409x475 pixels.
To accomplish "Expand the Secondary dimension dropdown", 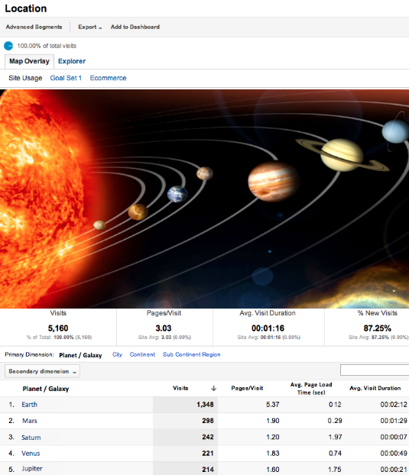I will 43,371.
